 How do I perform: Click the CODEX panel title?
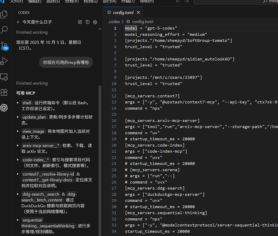pos(24,13)
